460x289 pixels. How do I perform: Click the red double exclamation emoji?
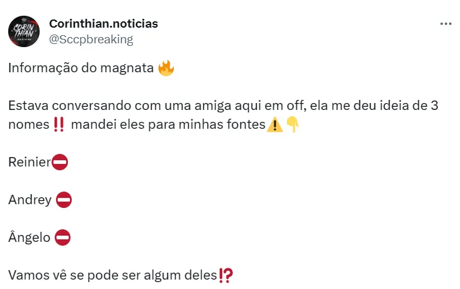[x=59, y=125]
